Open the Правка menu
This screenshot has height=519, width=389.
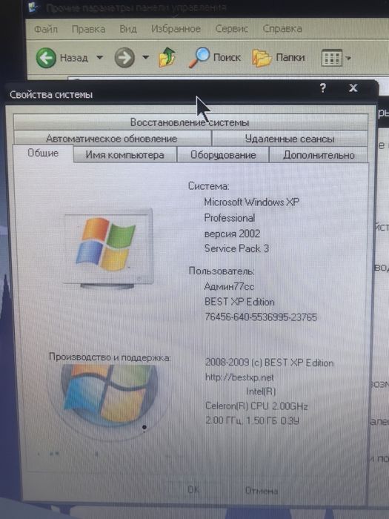[x=89, y=29]
